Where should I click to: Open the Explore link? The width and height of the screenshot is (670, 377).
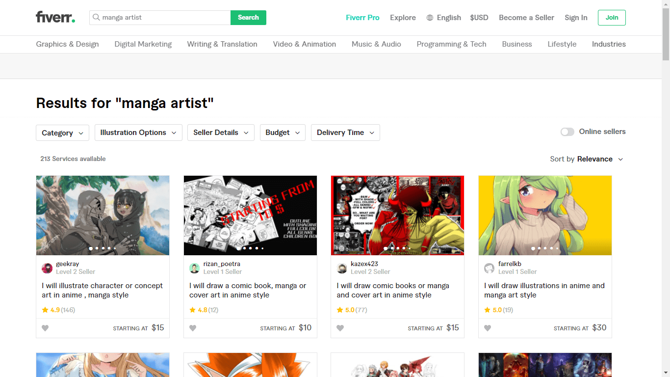[403, 18]
